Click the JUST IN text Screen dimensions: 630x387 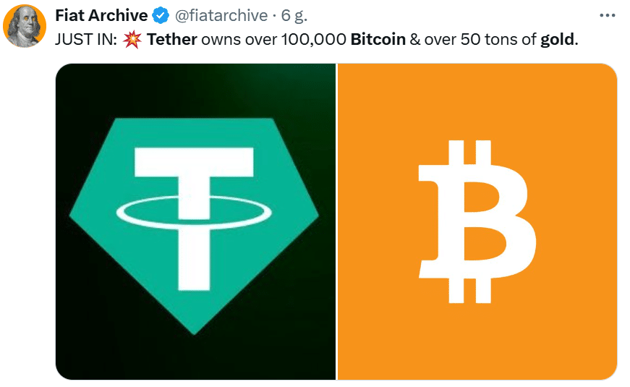86,39
